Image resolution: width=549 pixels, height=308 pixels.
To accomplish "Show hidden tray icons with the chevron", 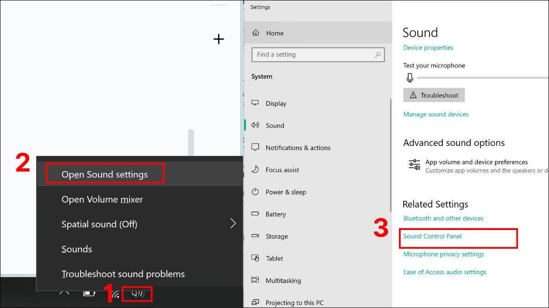I will click(65, 292).
